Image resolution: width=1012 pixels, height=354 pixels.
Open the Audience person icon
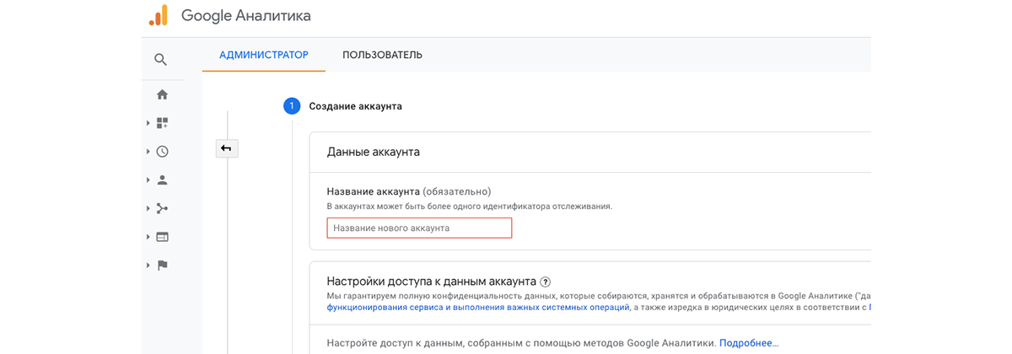tap(163, 180)
